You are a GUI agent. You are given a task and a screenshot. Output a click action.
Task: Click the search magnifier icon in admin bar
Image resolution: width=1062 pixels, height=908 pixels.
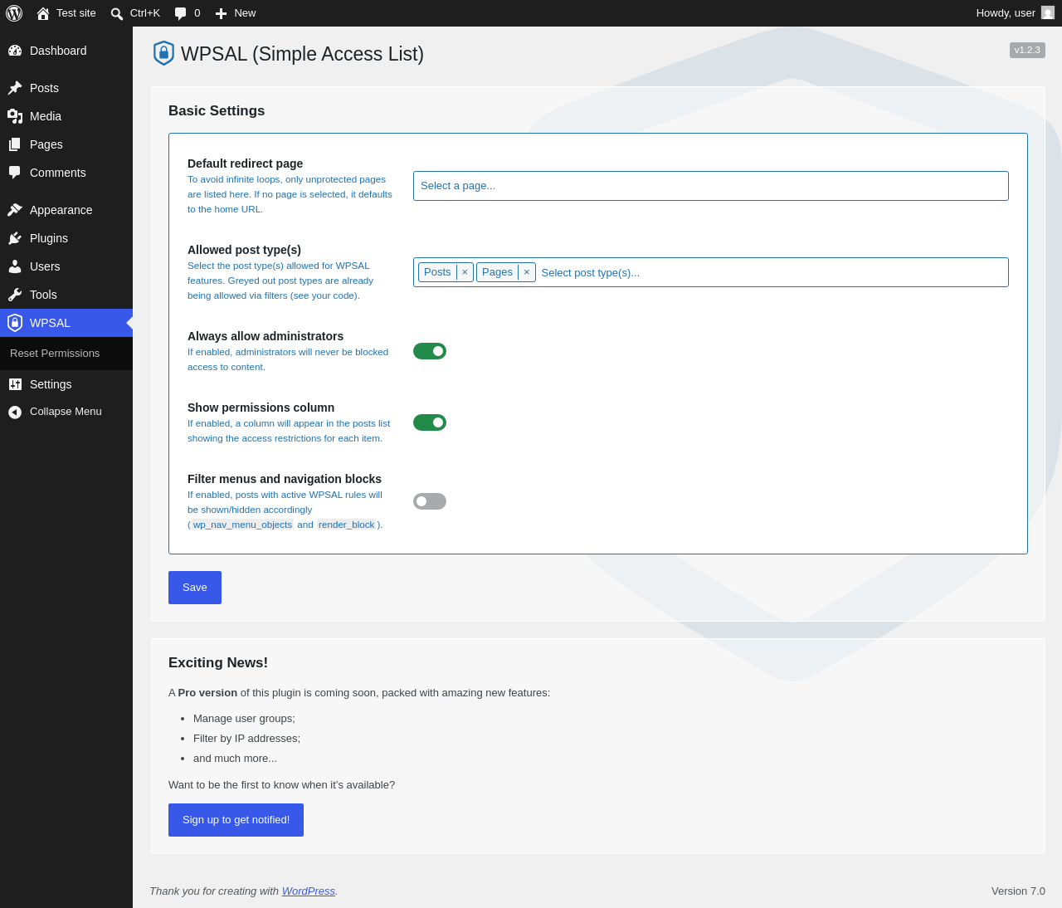click(117, 13)
